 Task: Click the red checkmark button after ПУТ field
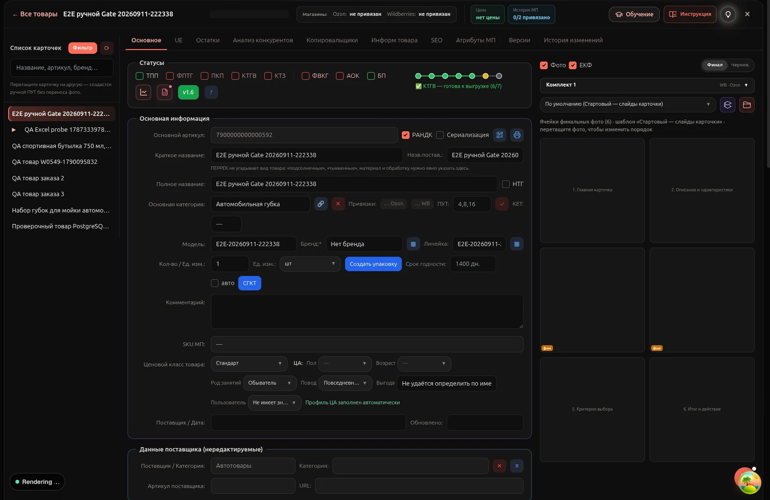(x=502, y=204)
